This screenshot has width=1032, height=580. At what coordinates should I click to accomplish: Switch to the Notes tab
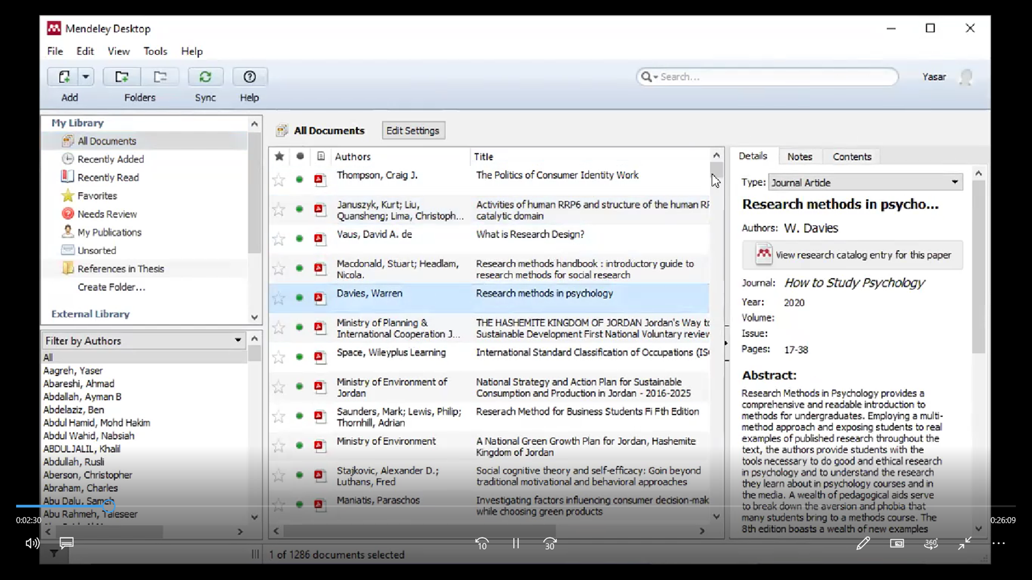799,157
